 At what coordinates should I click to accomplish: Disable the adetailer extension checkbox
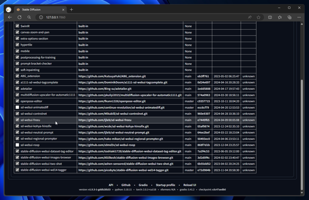[x=18, y=88]
